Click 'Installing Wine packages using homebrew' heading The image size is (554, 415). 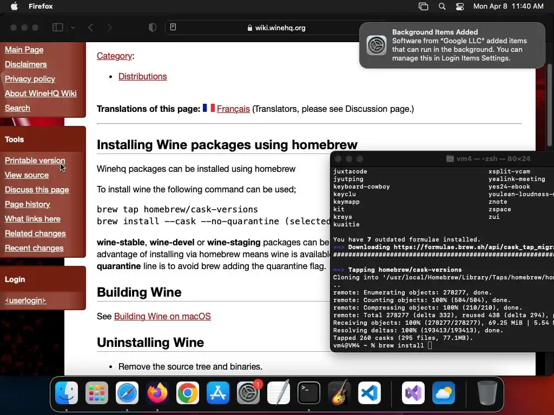pyautogui.click(x=227, y=145)
